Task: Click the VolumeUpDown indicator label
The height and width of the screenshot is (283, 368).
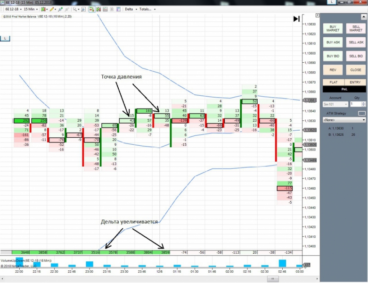Action: tap(26, 261)
